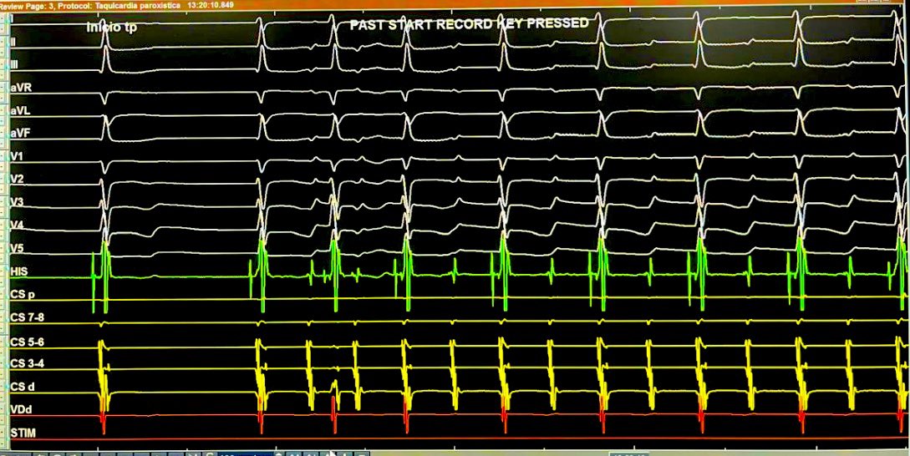910x456 pixels.
Task: Click the CS 5-6 channel label
Action: [x=27, y=342]
